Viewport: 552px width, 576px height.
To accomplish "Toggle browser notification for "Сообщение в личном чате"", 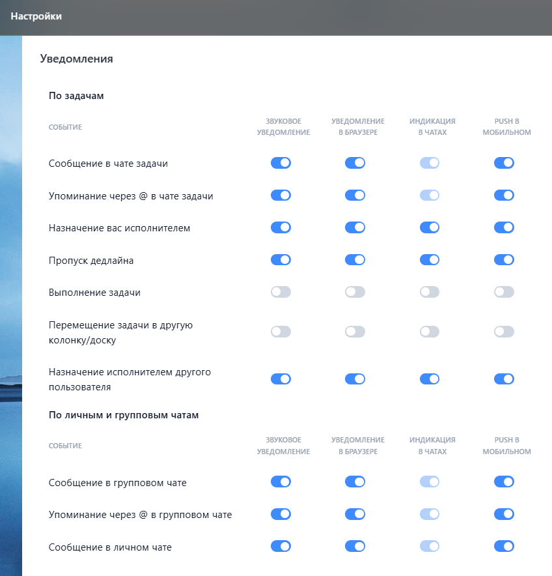I will click(x=355, y=546).
